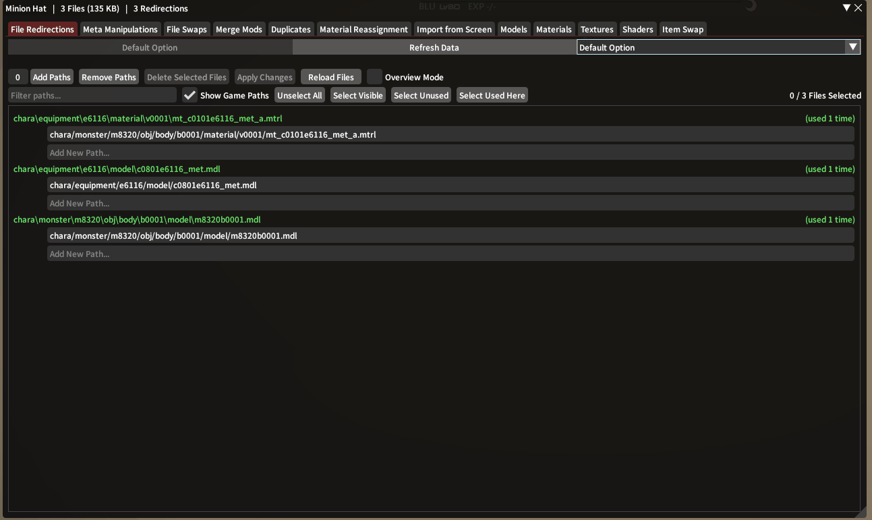Enable the Overview Mode checkbox
Image resolution: width=872 pixels, height=520 pixels.
pos(374,77)
